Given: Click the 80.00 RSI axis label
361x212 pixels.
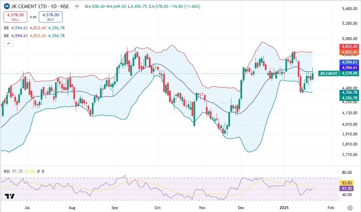Looking at the screenshot, I should point(347,172).
